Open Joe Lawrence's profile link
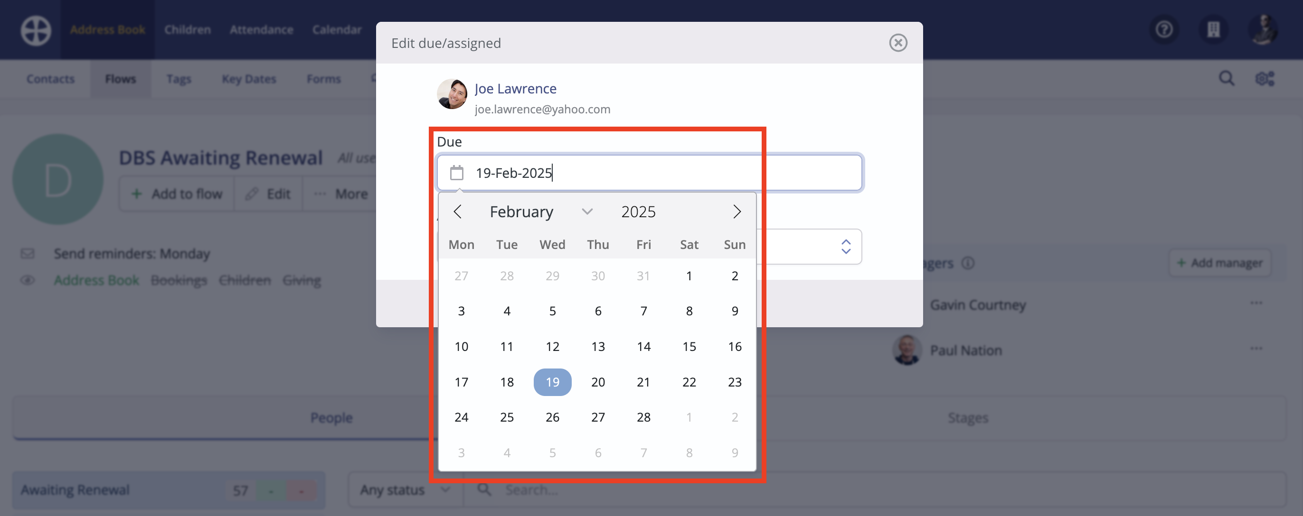1303x516 pixels. (515, 89)
